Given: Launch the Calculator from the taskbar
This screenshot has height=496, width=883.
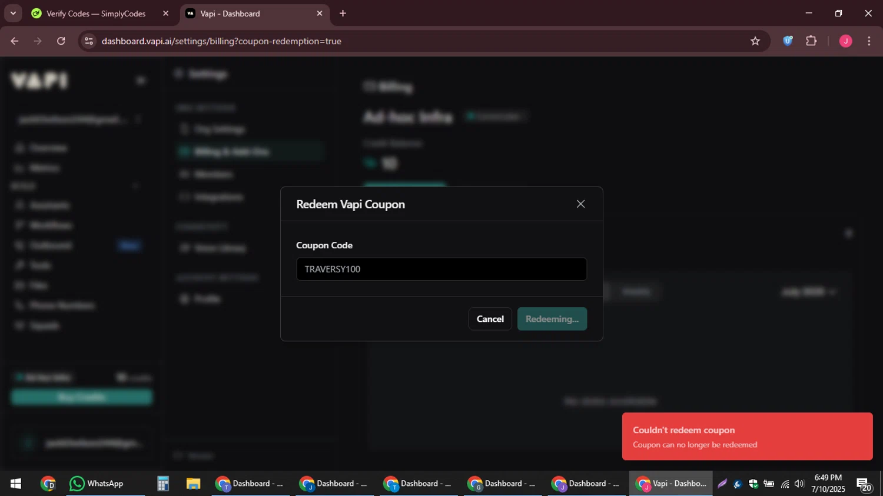Looking at the screenshot, I should [x=163, y=484].
